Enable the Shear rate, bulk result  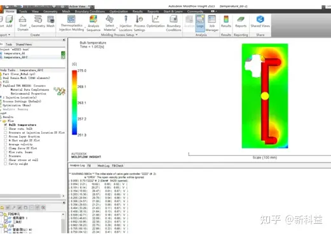coord(6,129)
